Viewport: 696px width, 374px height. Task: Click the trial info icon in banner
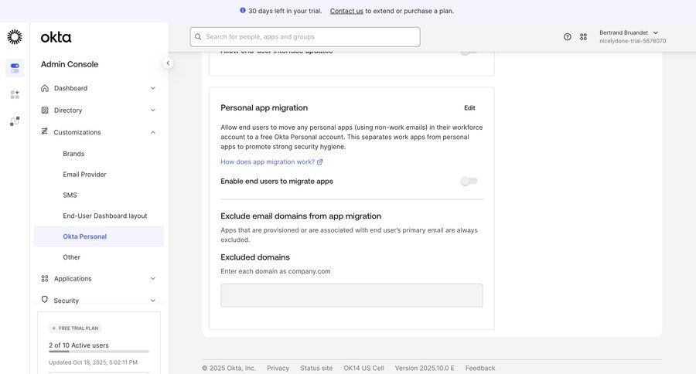tap(243, 10)
